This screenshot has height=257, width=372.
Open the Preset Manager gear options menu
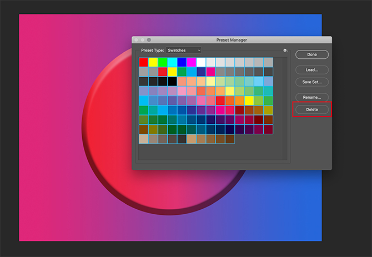(x=285, y=51)
